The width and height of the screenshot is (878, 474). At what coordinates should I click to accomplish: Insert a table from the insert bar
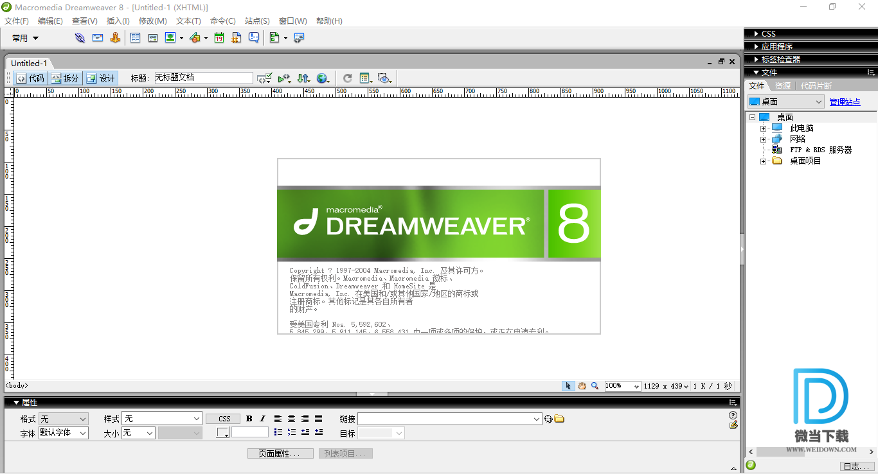pyautogui.click(x=136, y=38)
